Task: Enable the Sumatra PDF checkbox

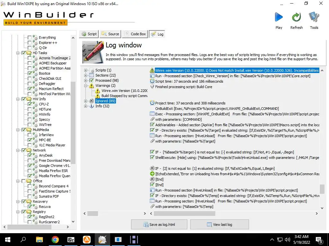Action: coord(30,196)
